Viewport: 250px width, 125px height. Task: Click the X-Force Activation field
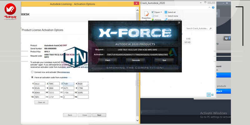[137, 55]
